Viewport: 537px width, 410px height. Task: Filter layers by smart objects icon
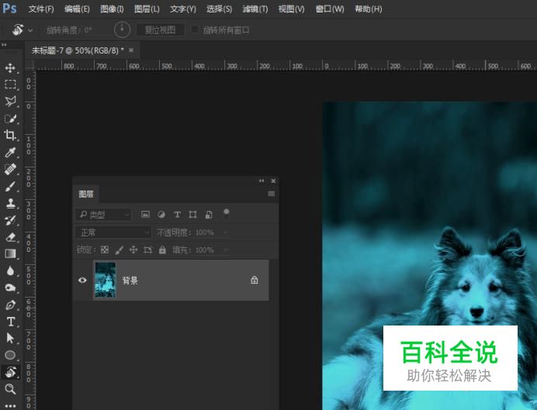click(209, 215)
